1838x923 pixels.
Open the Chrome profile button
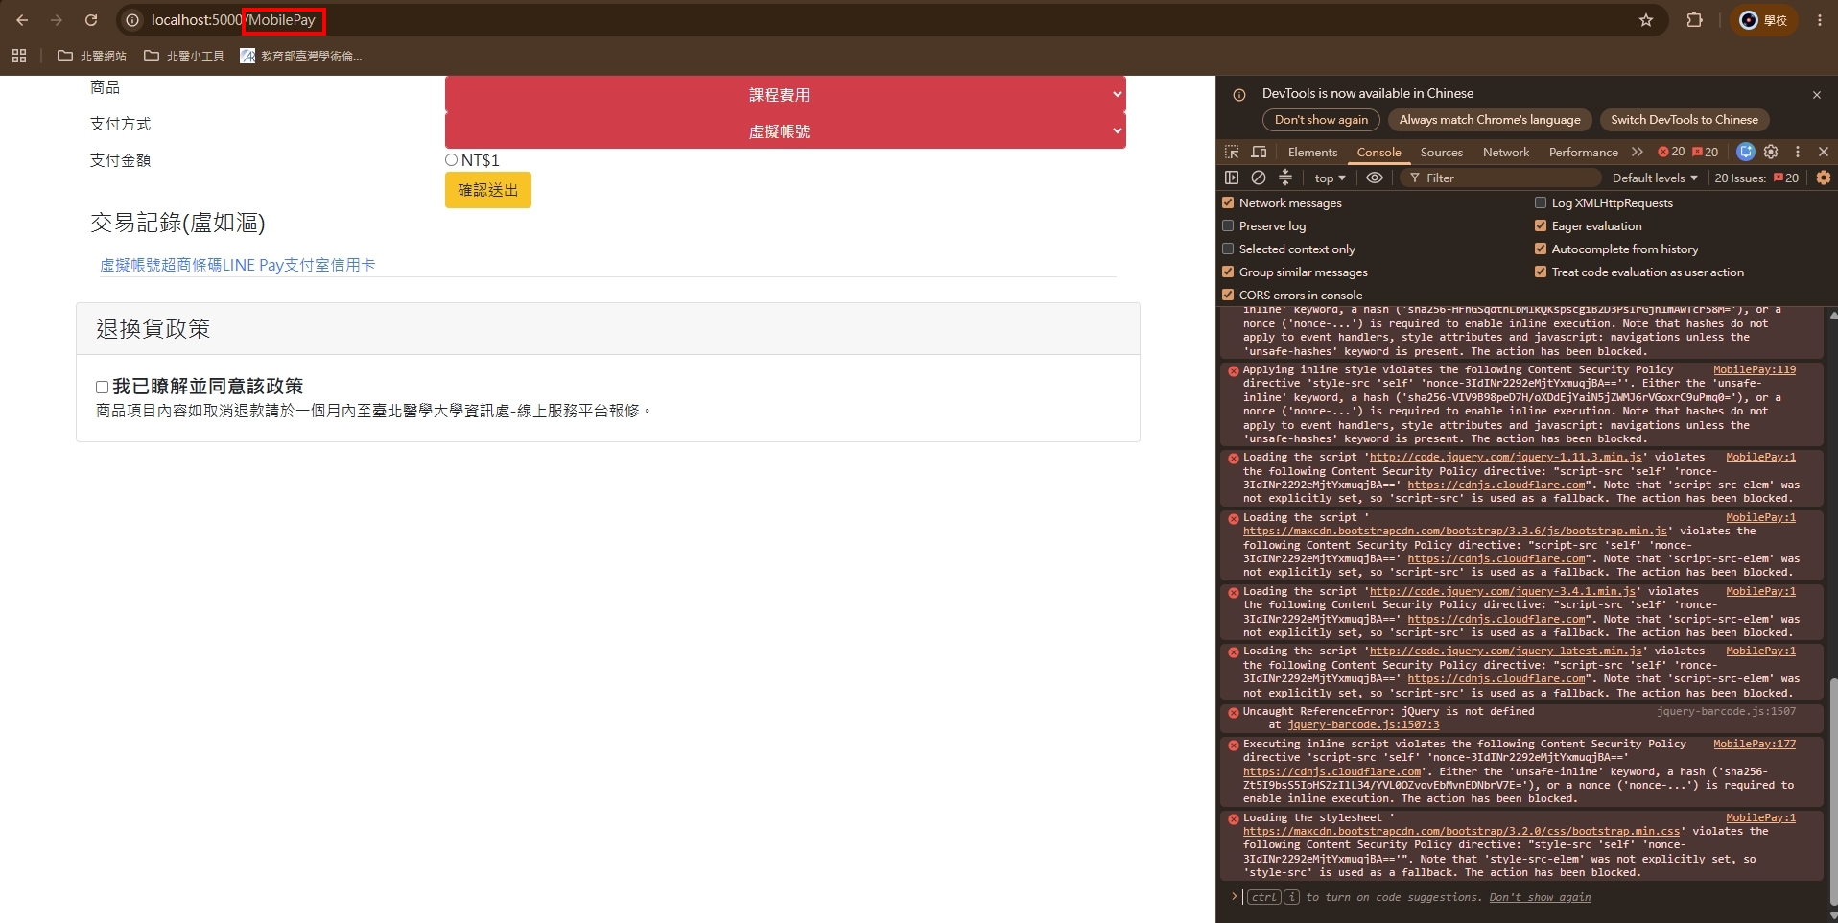point(1763,20)
